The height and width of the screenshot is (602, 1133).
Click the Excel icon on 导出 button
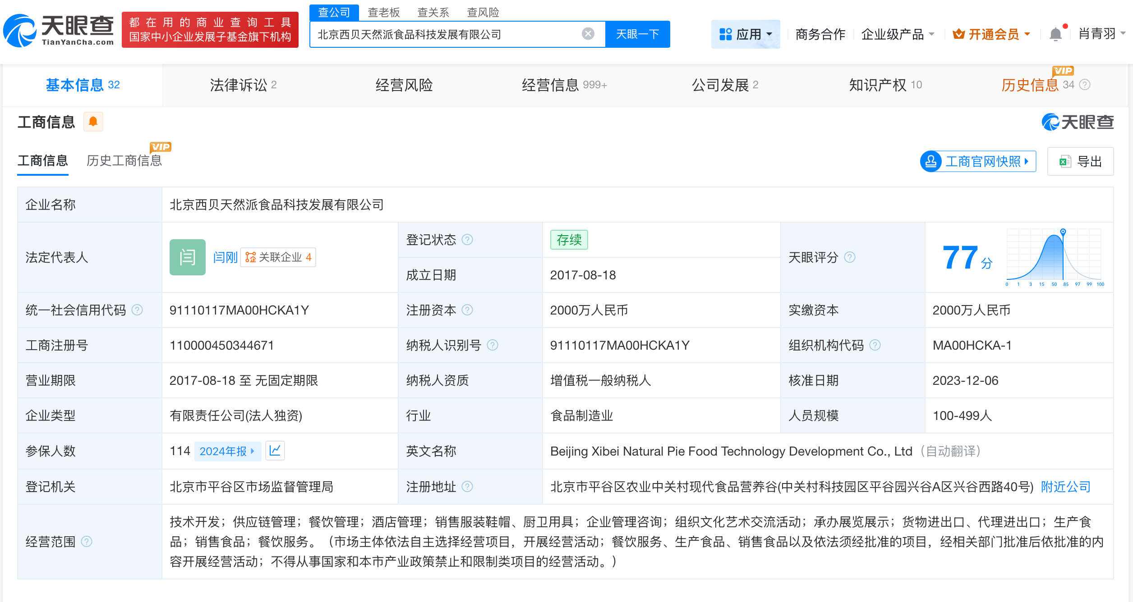point(1065,161)
